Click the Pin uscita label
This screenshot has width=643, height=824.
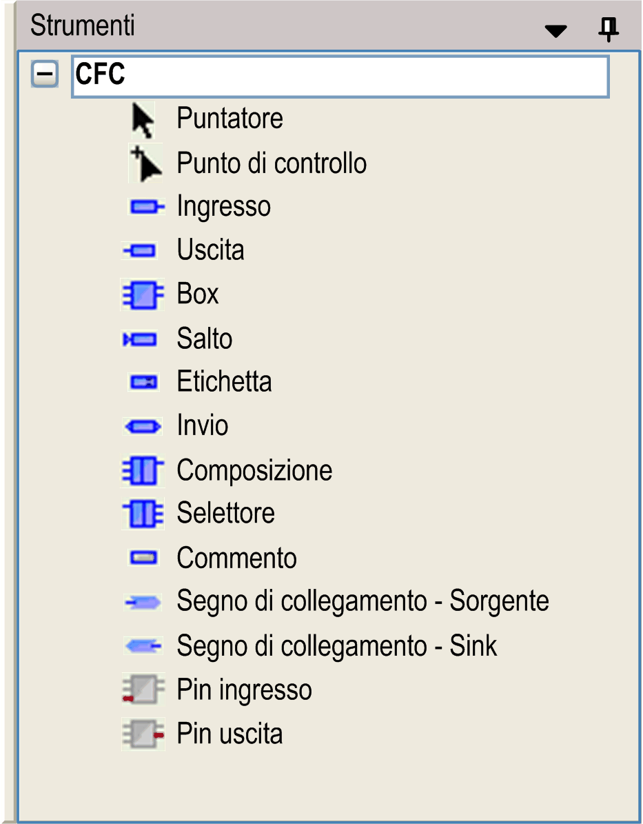(x=229, y=734)
